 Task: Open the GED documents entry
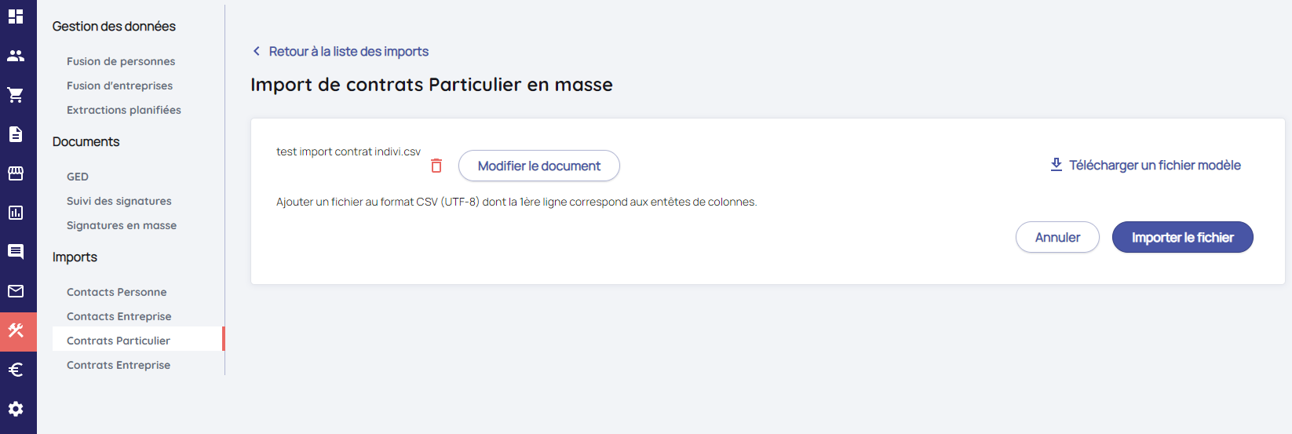point(78,177)
